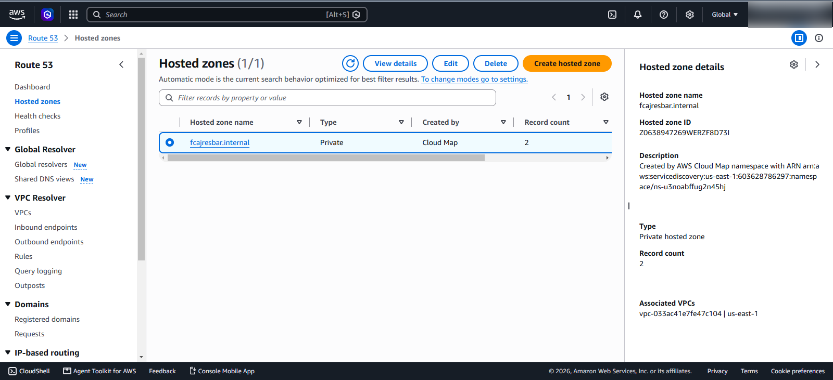Open Dashboard in sidebar

pos(32,87)
